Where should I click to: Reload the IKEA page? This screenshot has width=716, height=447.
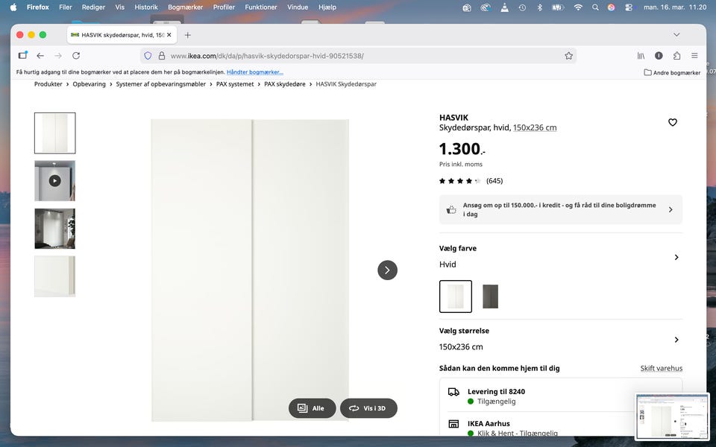click(x=76, y=56)
